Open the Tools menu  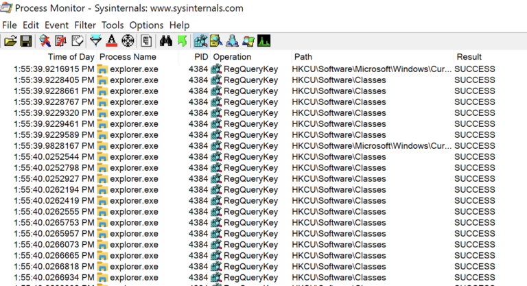pyautogui.click(x=113, y=25)
